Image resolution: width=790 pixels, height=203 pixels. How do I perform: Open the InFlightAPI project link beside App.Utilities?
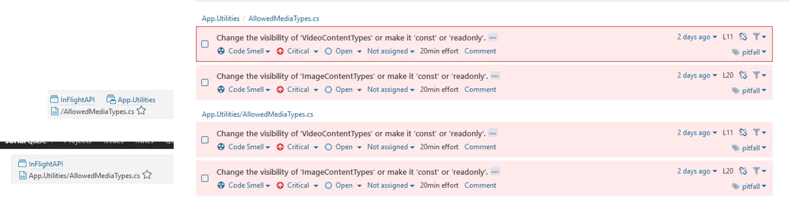(73, 99)
